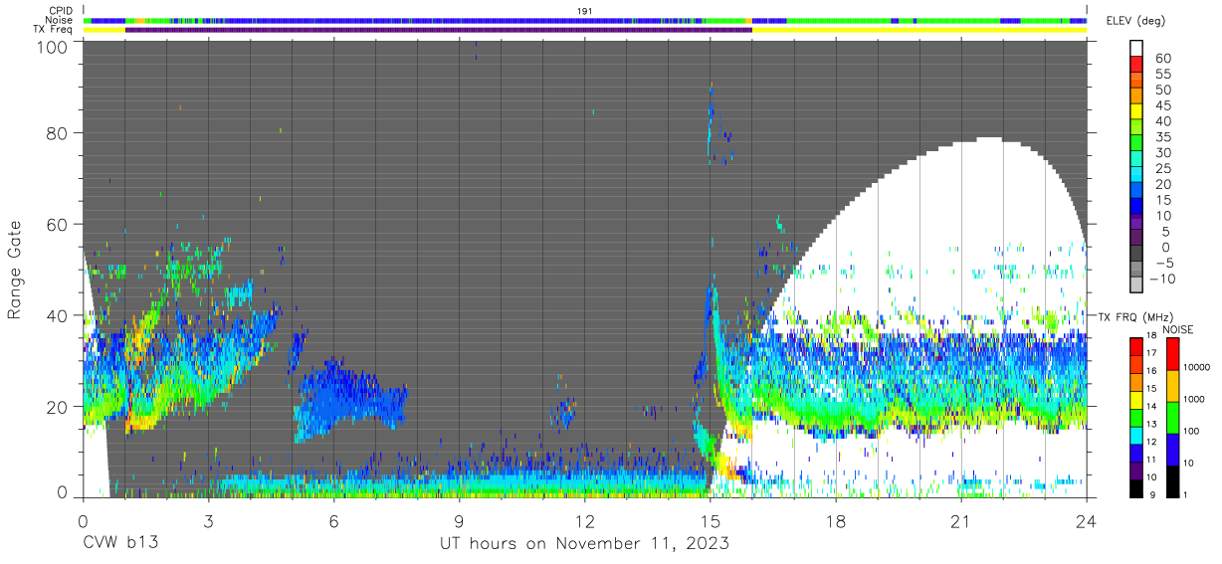The width and height of the screenshot is (1222, 564).
Task: Click the 'ELEV (deg)' colorbar title
Action: [x=1135, y=21]
